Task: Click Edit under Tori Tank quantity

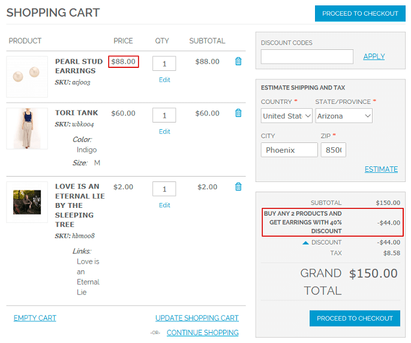Action: 164,132
